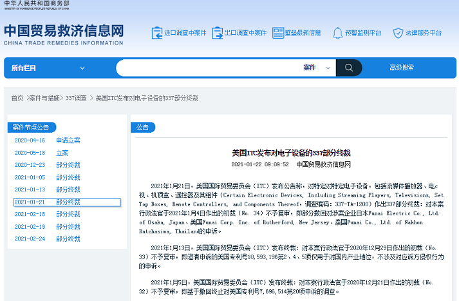The height and width of the screenshot is (301, 459).
Task: Open the 案件 search type dropdown
Action: point(317,68)
